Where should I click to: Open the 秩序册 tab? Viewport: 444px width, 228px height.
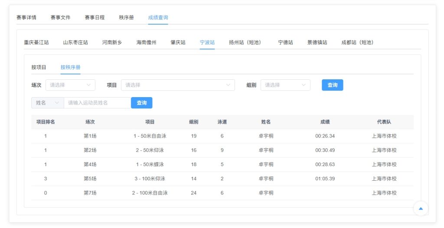[x=126, y=18]
